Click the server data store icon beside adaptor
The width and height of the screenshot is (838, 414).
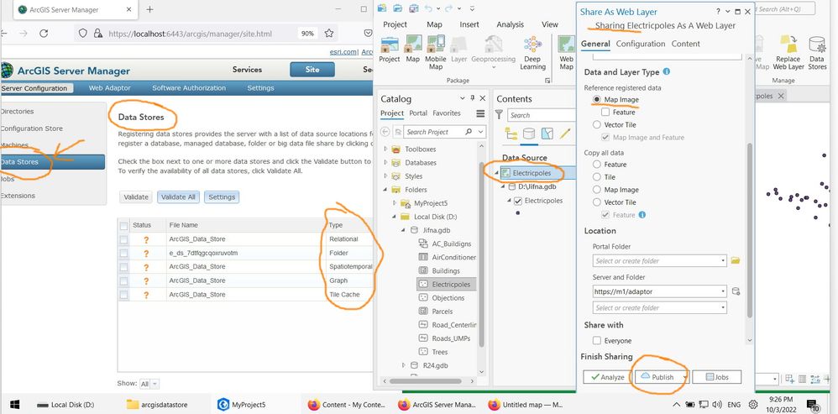[x=736, y=291]
